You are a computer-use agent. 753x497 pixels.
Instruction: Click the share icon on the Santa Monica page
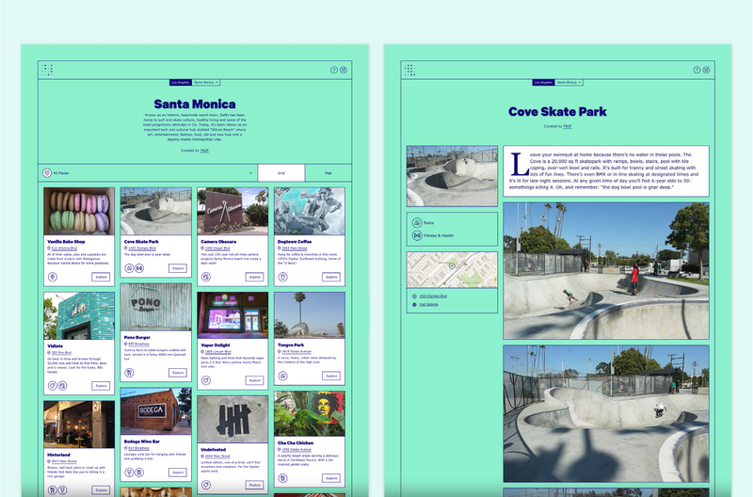(x=344, y=70)
